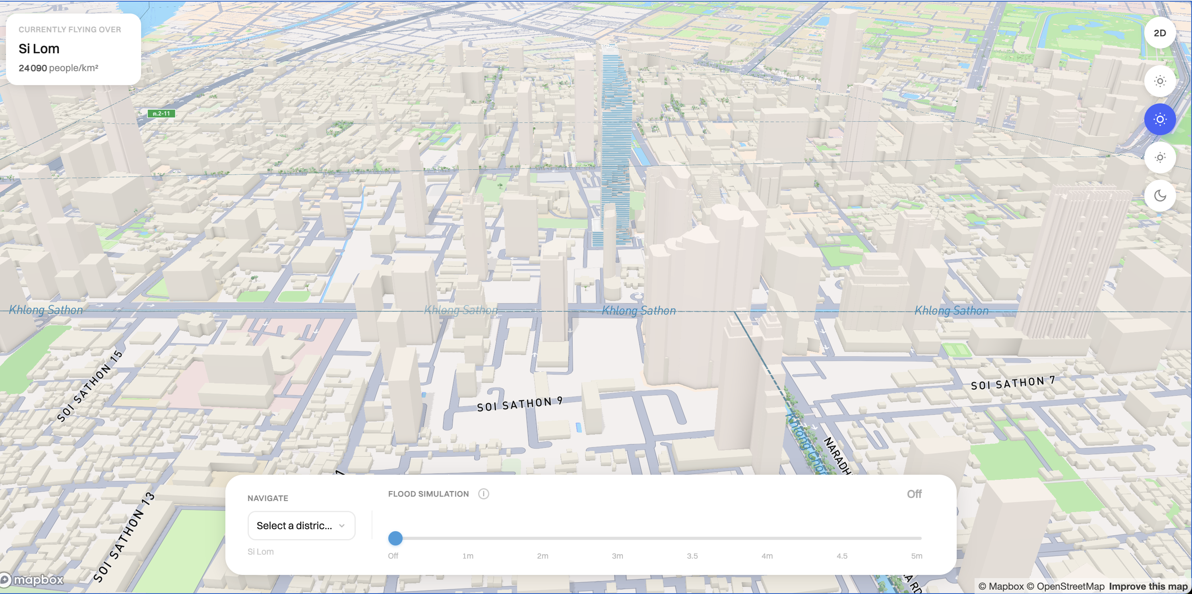Click the SOI SATHON 15 street label

(90, 386)
